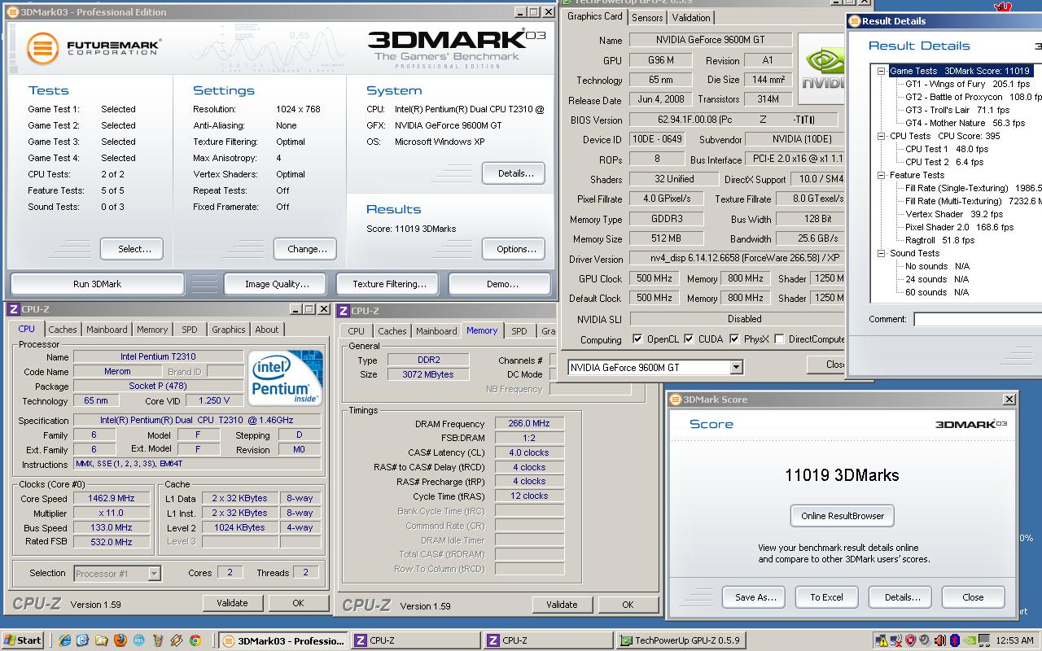Open the About tab in left CPU-Z
Viewport: 1042px width, 651px height.
coord(267,330)
